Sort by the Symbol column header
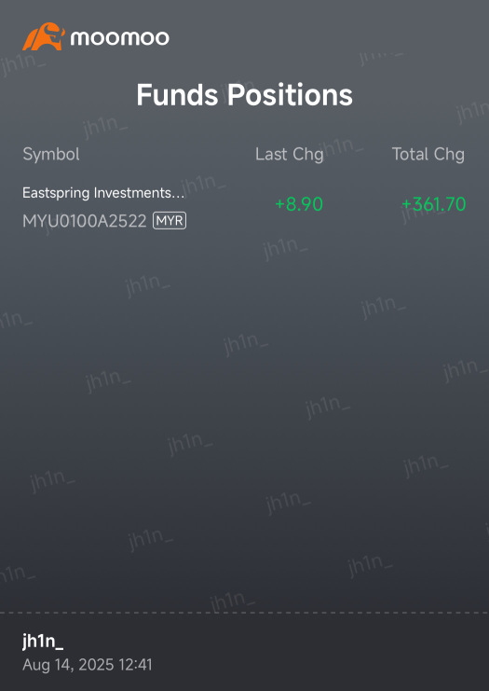 coord(51,154)
